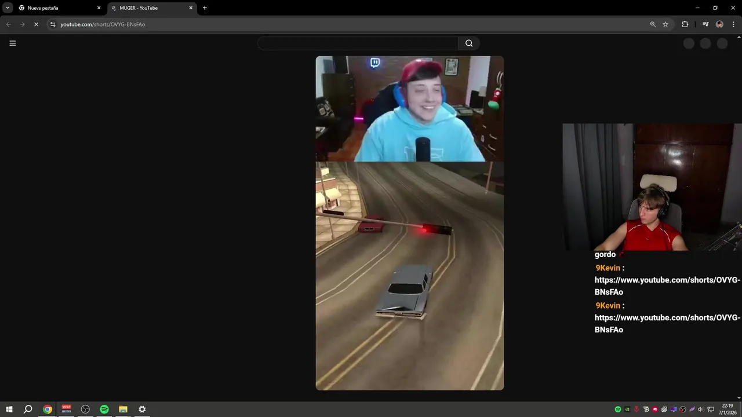Open the feather quill tray icon
Screen dimensions: 742x417
point(692,409)
